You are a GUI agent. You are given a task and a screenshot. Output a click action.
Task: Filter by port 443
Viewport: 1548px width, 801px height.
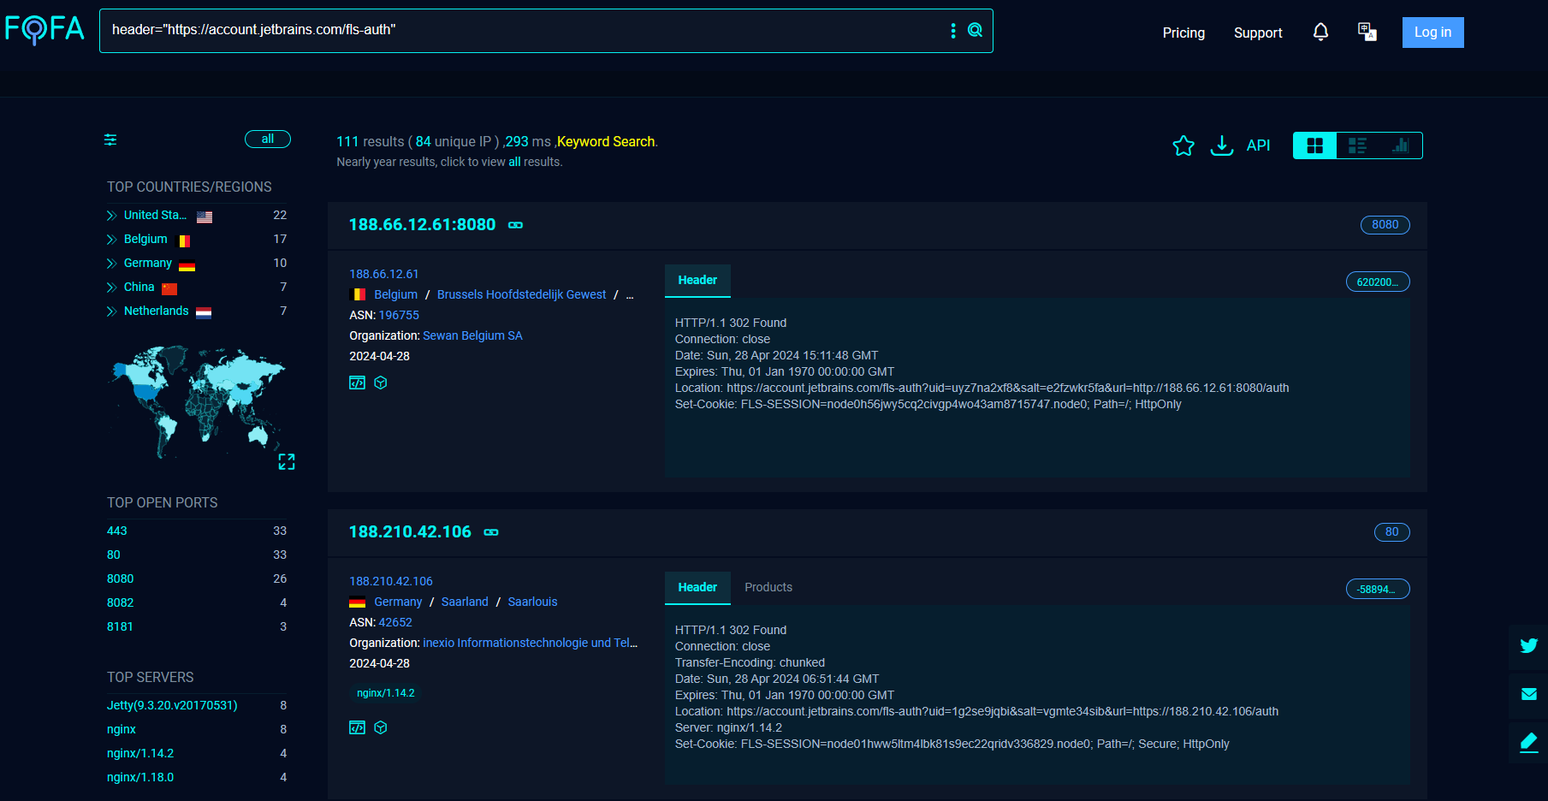click(117, 531)
